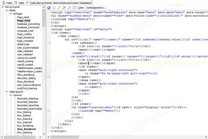Select the TablePermission_Loading event
This screenshot has height=139, width=208.
[x=29, y=68]
